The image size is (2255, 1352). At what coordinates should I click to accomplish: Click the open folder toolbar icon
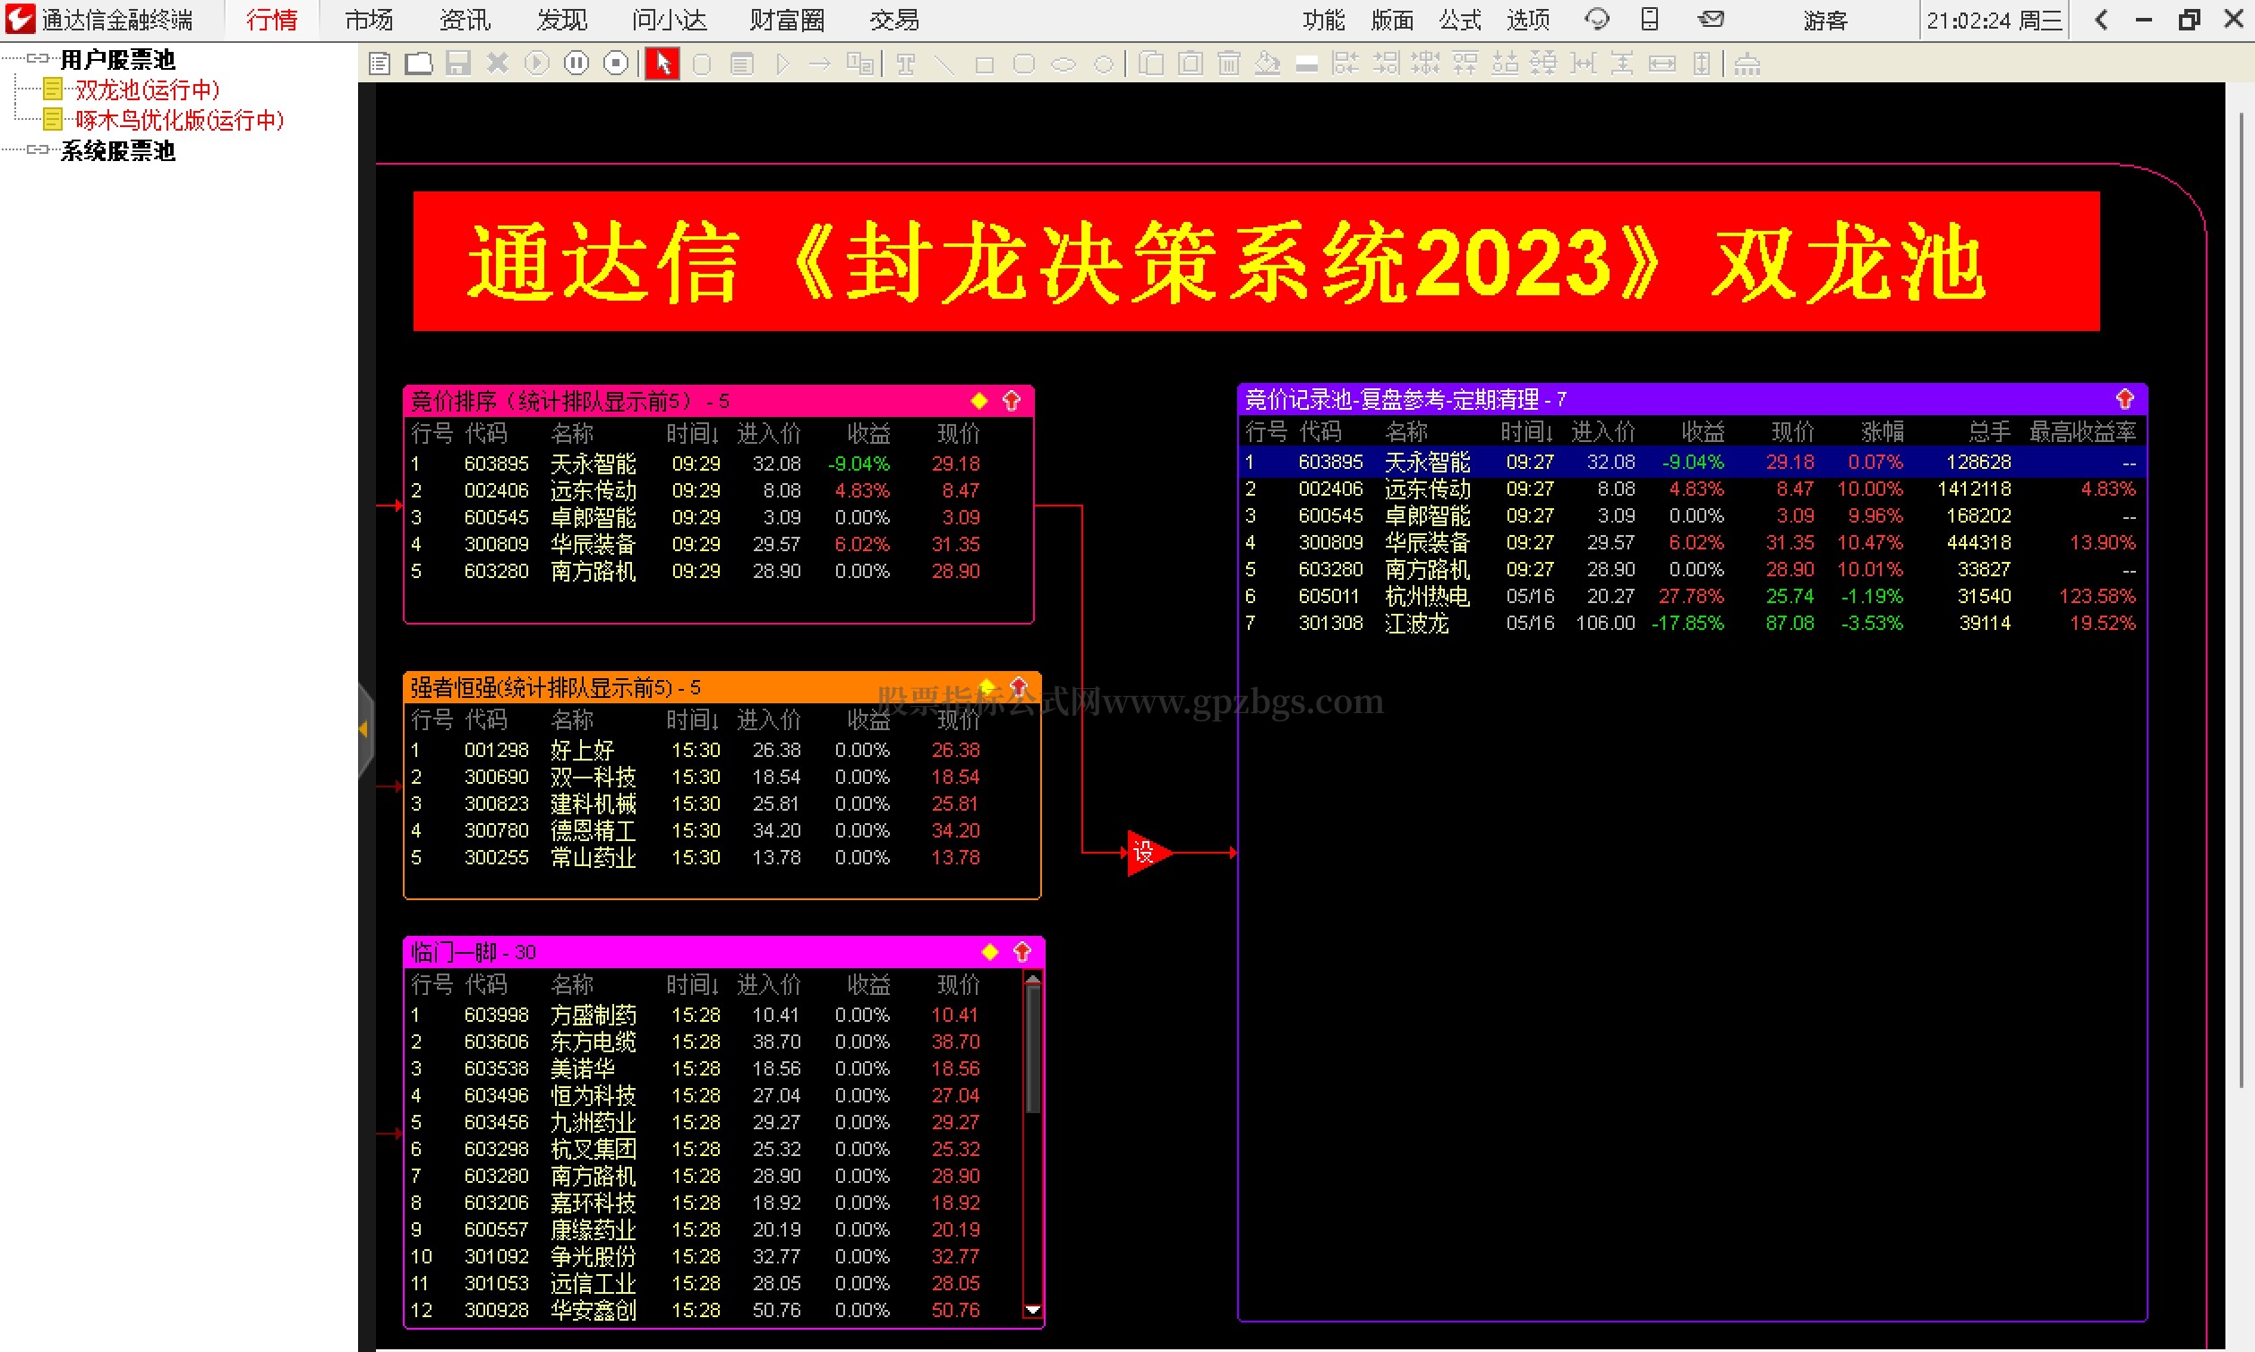tap(418, 64)
